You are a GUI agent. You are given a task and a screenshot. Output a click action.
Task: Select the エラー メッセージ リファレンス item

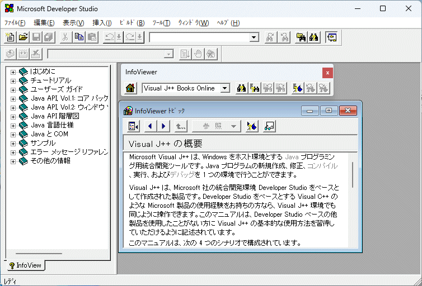click(x=69, y=152)
